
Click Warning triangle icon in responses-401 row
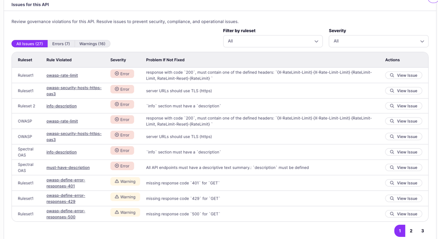tap(117, 181)
